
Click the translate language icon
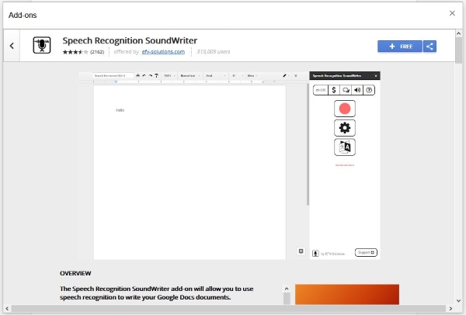pyautogui.click(x=345, y=147)
